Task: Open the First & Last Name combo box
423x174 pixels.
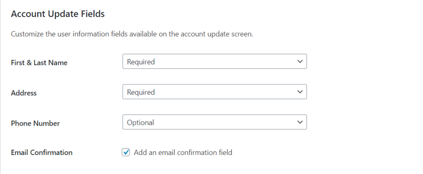Action: pos(214,62)
